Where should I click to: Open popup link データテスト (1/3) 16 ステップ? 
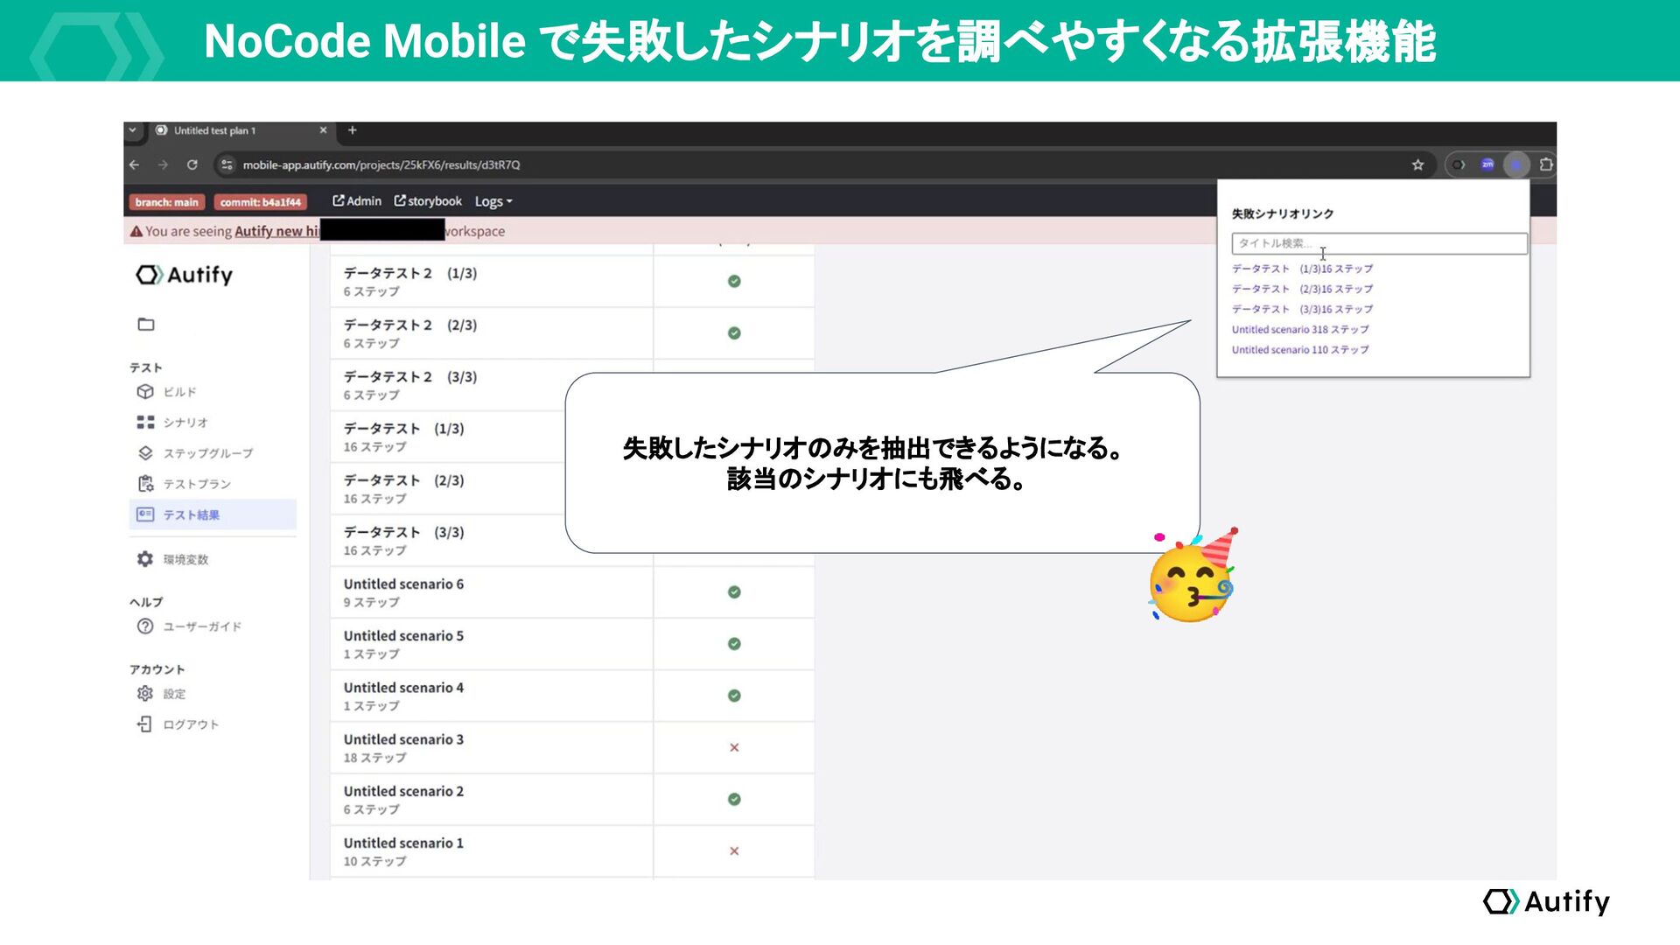pos(1302,269)
